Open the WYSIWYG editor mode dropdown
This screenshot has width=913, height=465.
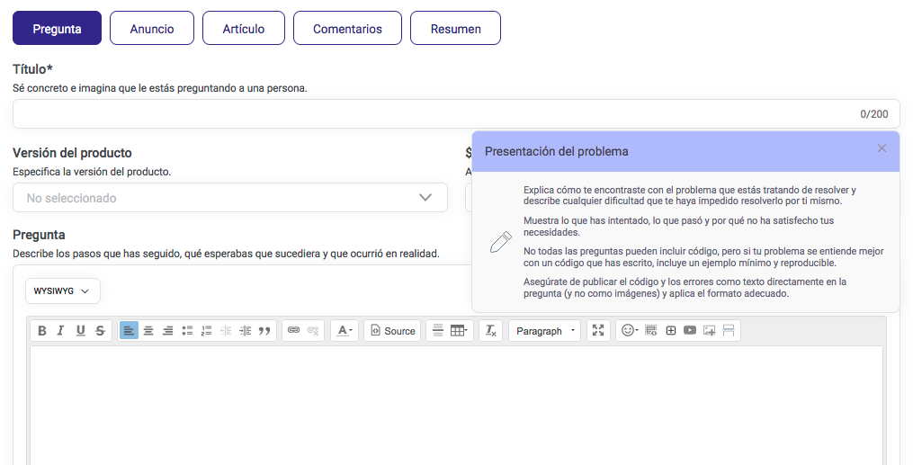coord(62,291)
